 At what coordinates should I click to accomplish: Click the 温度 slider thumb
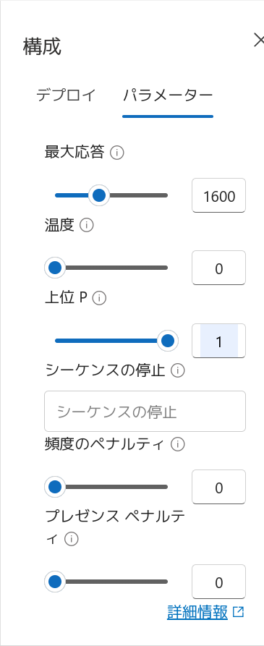55,268
